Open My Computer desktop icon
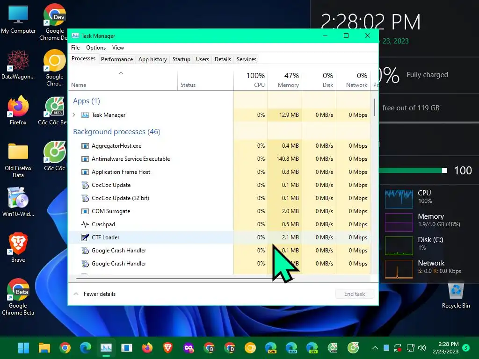This screenshot has height=359, width=479. point(18,19)
